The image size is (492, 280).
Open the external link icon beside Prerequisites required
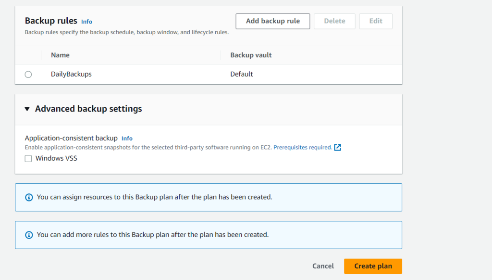tap(338, 147)
